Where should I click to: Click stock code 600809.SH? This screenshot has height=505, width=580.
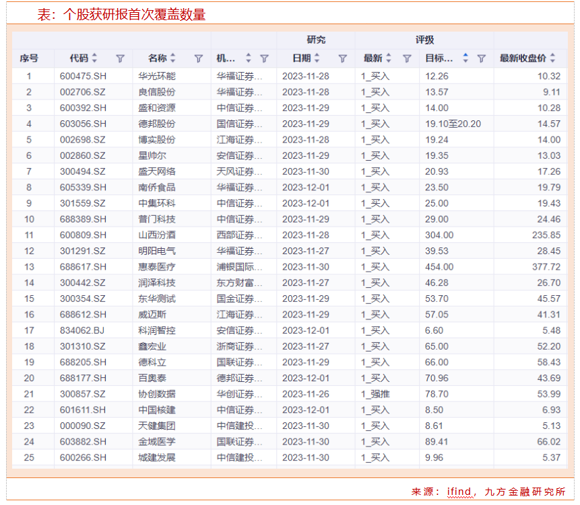[x=84, y=235]
